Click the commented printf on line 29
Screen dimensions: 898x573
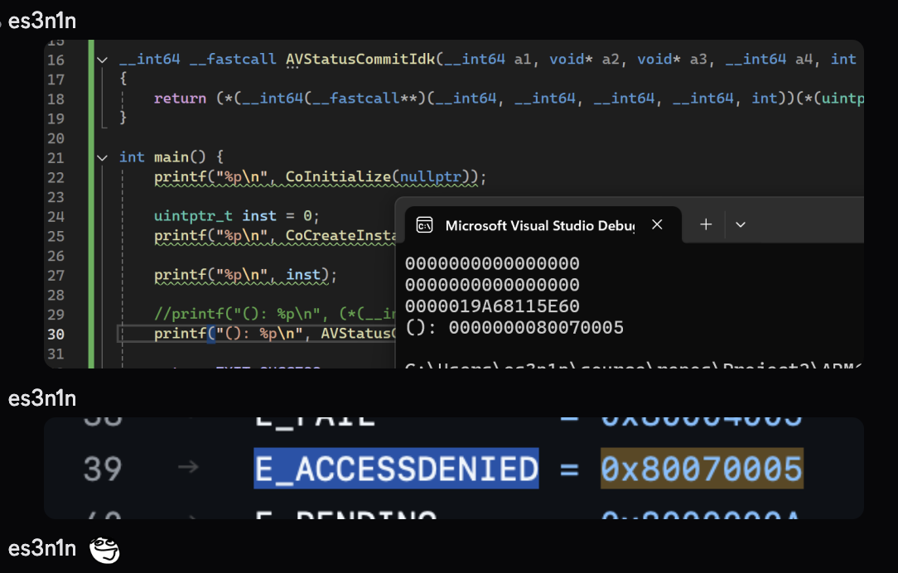pos(275,314)
